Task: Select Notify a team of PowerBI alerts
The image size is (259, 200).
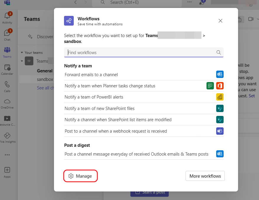Action: [144, 97]
